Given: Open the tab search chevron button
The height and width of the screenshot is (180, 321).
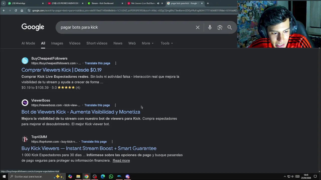Looking at the screenshot, I should [3, 3].
